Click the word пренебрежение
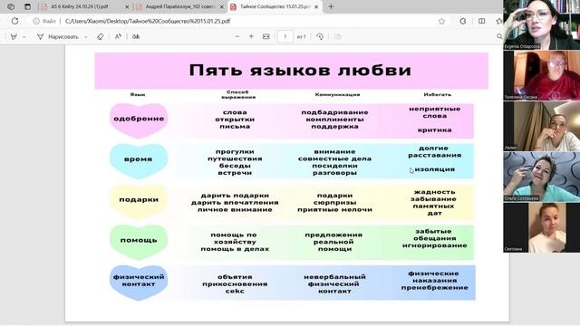 click(435, 288)
